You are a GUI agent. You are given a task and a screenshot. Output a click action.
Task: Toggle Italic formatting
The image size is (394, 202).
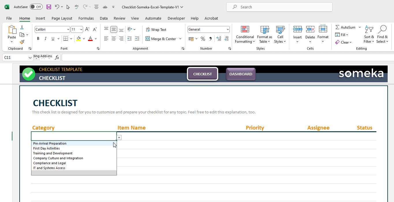point(45,39)
